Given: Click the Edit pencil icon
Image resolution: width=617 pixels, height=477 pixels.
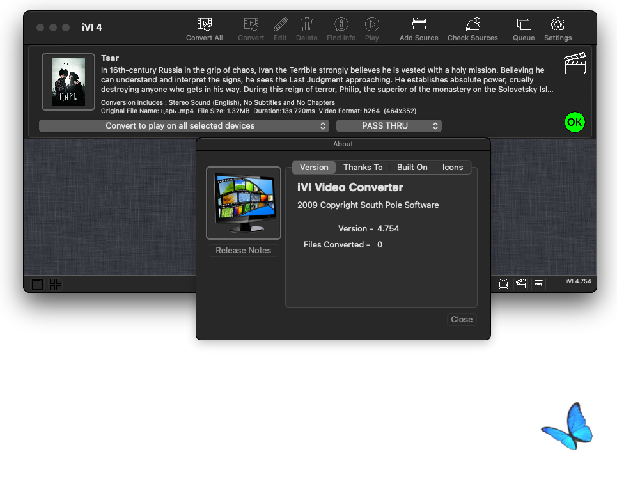Looking at the screenshot, I should 280,24.
